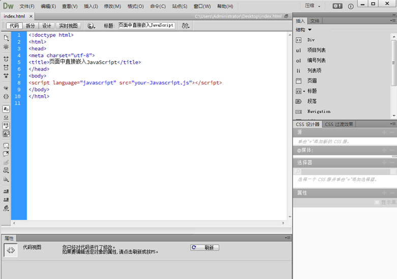Click the 标题 title input field

[x=146, y=25]
